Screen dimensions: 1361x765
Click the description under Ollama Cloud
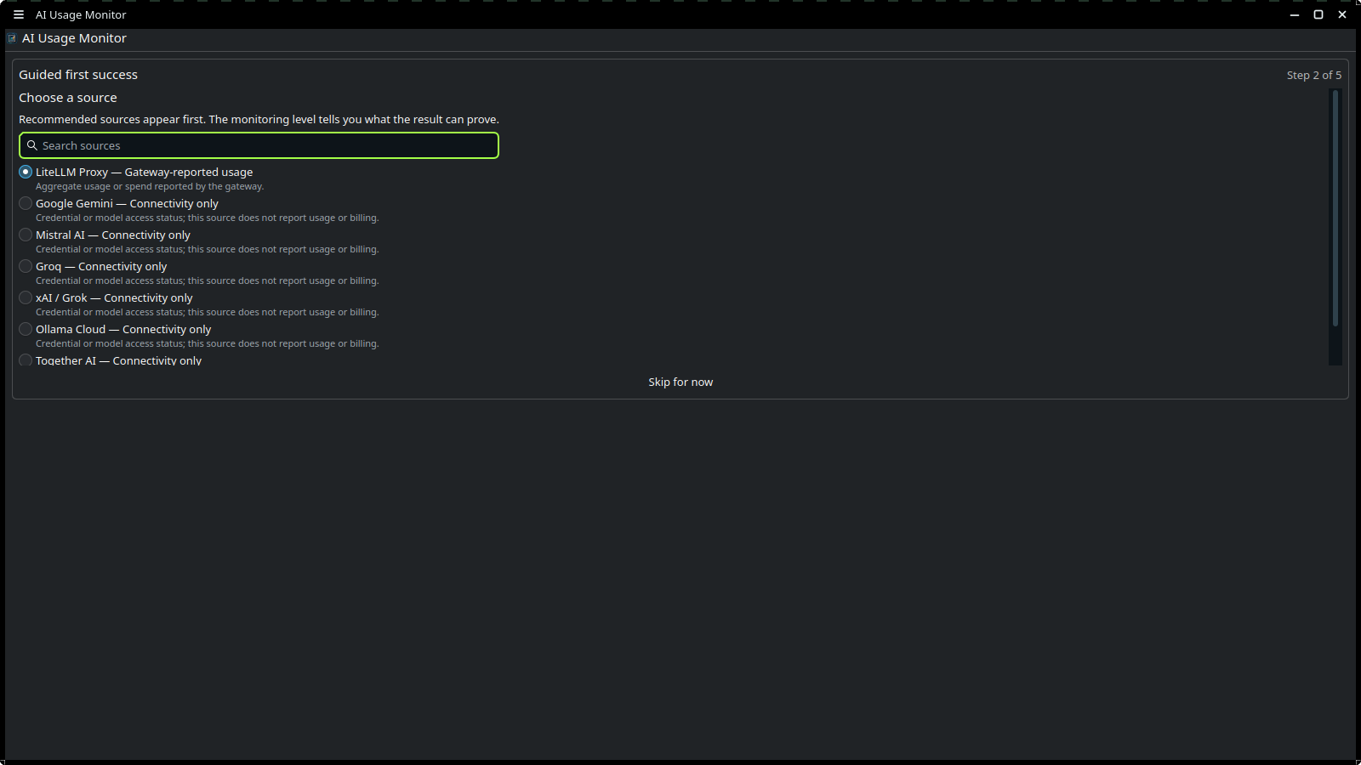click(x=208, y=344)
